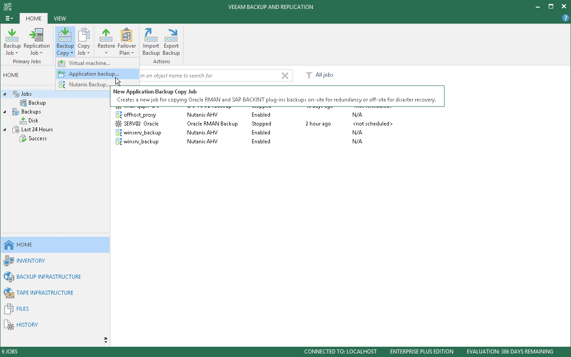Collapse the Backups tree node
The width and height of the screenshot is (571, 357).
(5, 111)
